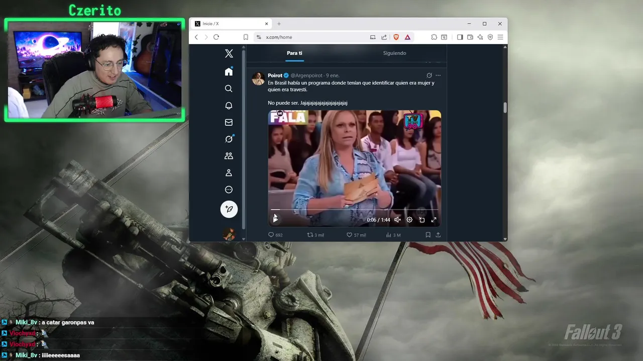Share this page from address bar

point(384,37)
